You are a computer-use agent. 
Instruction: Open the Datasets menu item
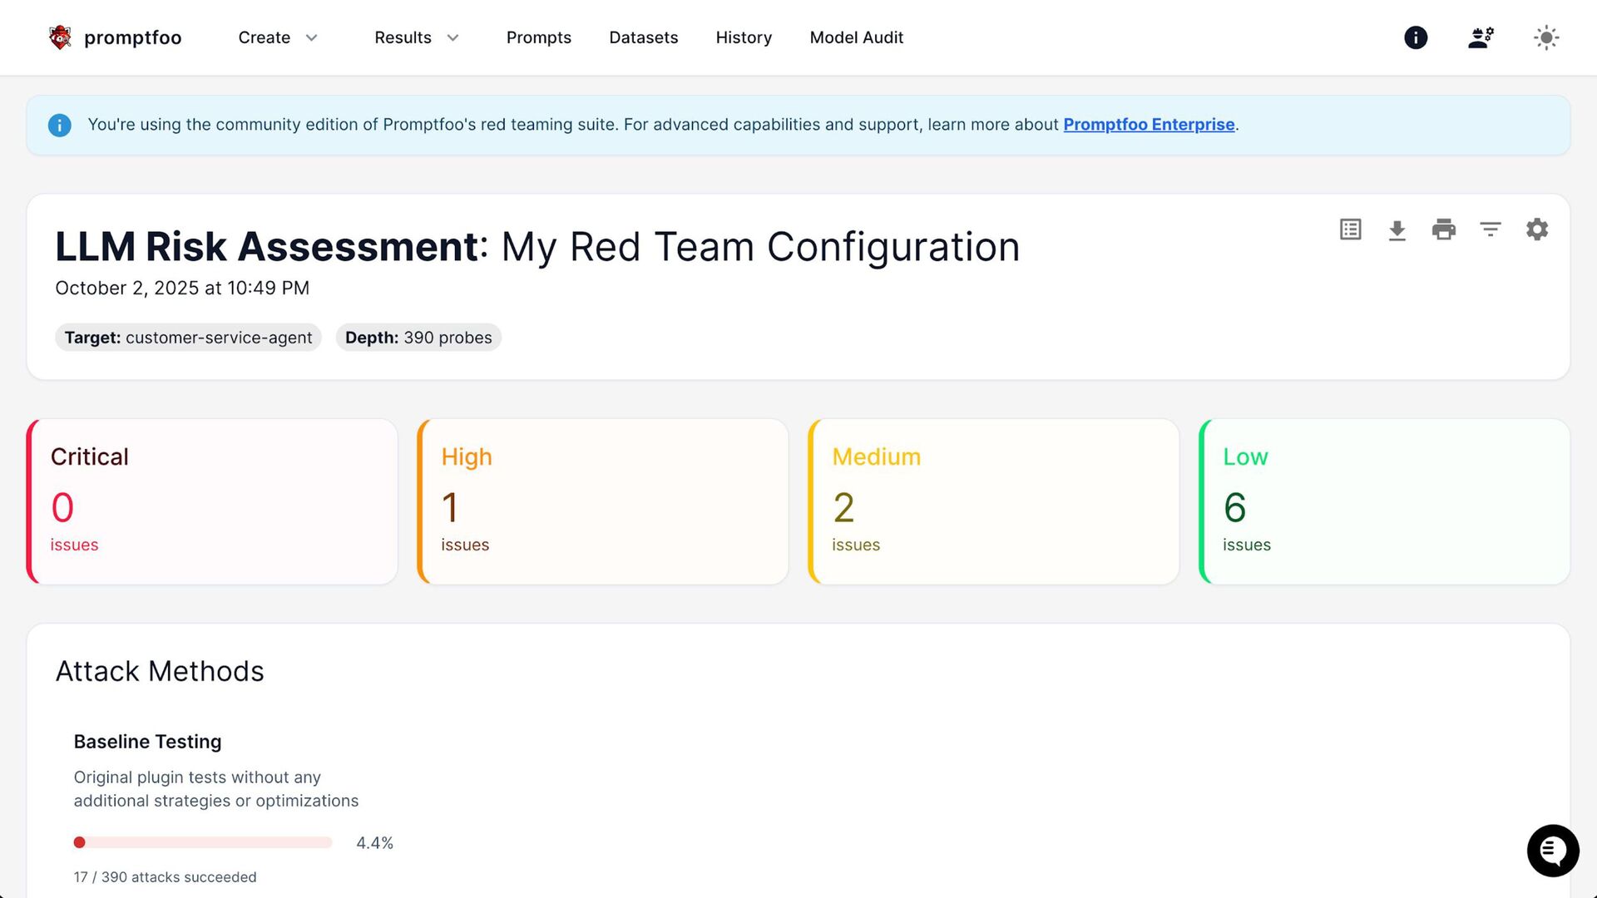tap(643, 37)
